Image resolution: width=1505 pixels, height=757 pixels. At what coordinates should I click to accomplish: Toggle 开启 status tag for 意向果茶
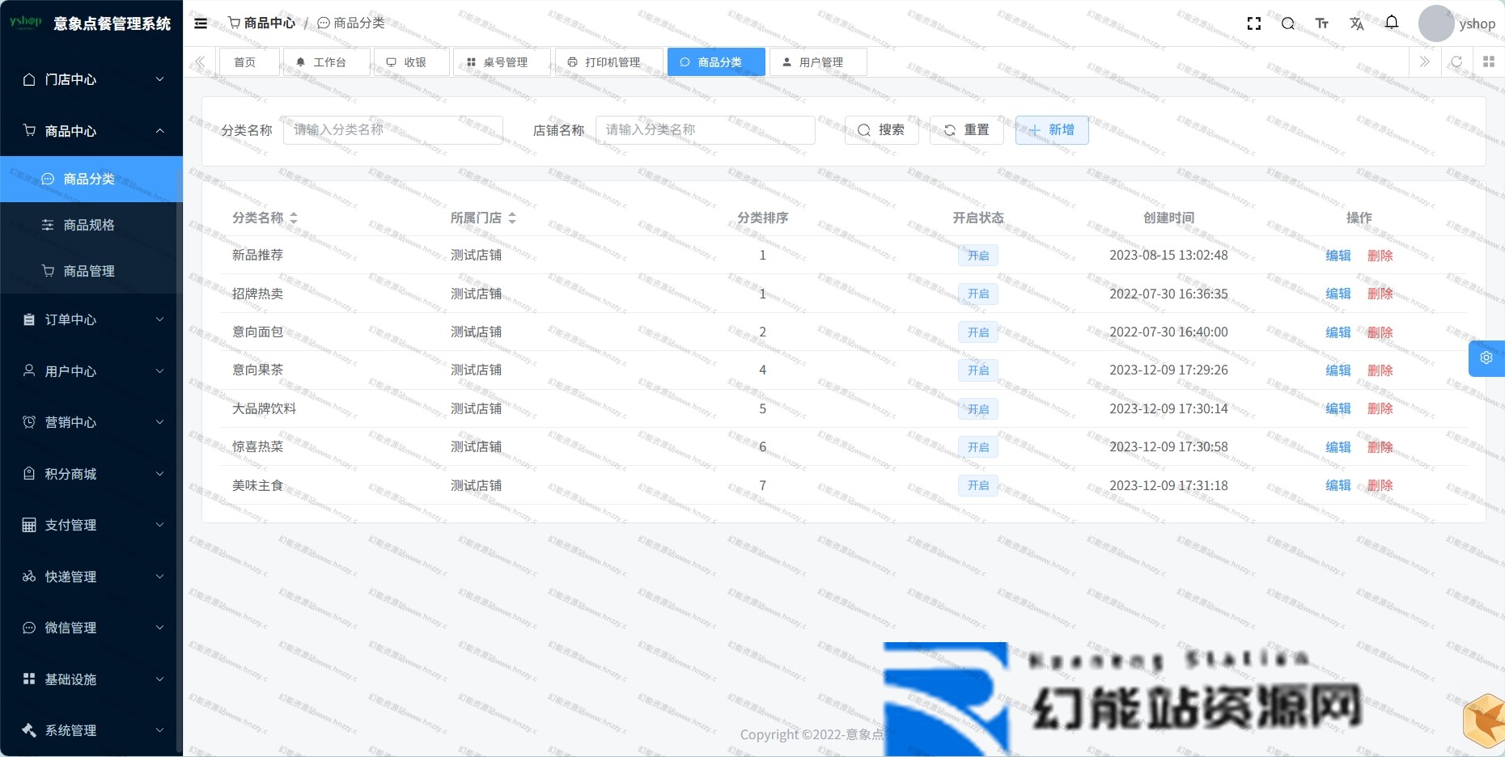[x=978, y=370]
